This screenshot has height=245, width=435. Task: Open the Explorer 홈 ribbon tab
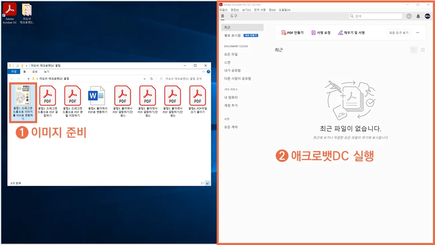click(x=24, y=72)
